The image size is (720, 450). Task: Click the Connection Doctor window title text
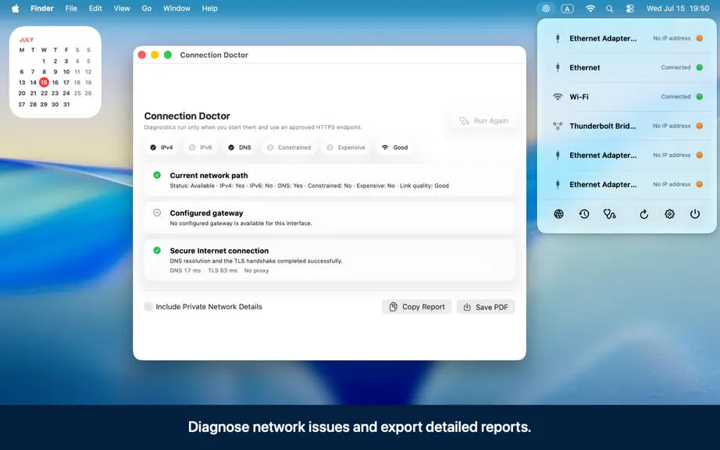[214, 55]
